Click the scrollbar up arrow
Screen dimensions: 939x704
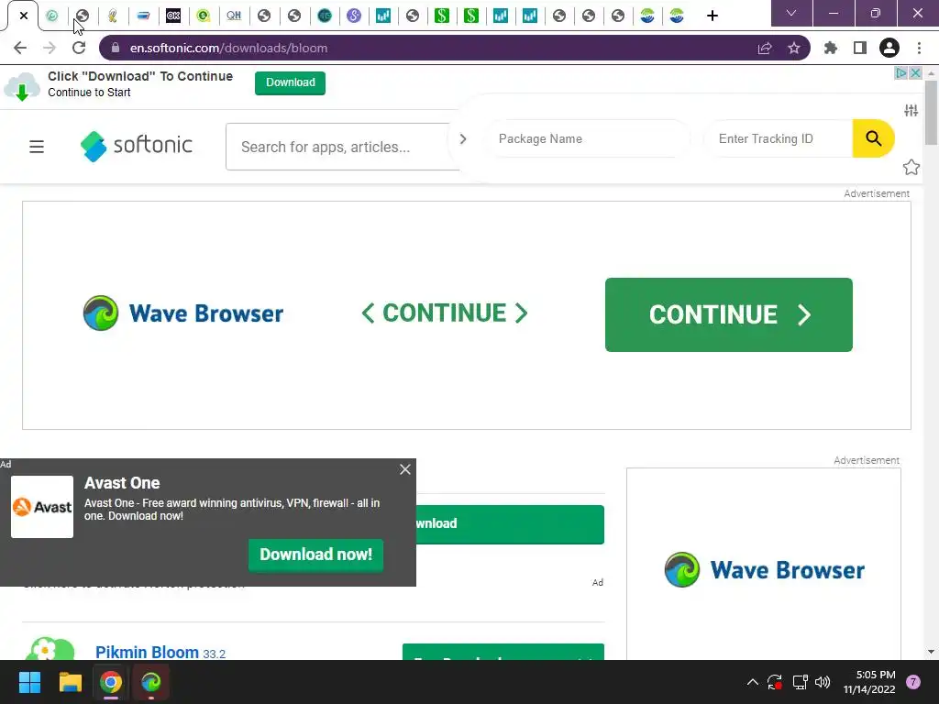coord(931,73)
